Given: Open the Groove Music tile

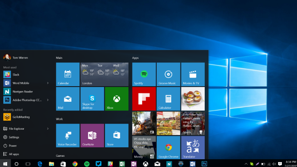Looking at the screenshot, I should coord(168,74).
